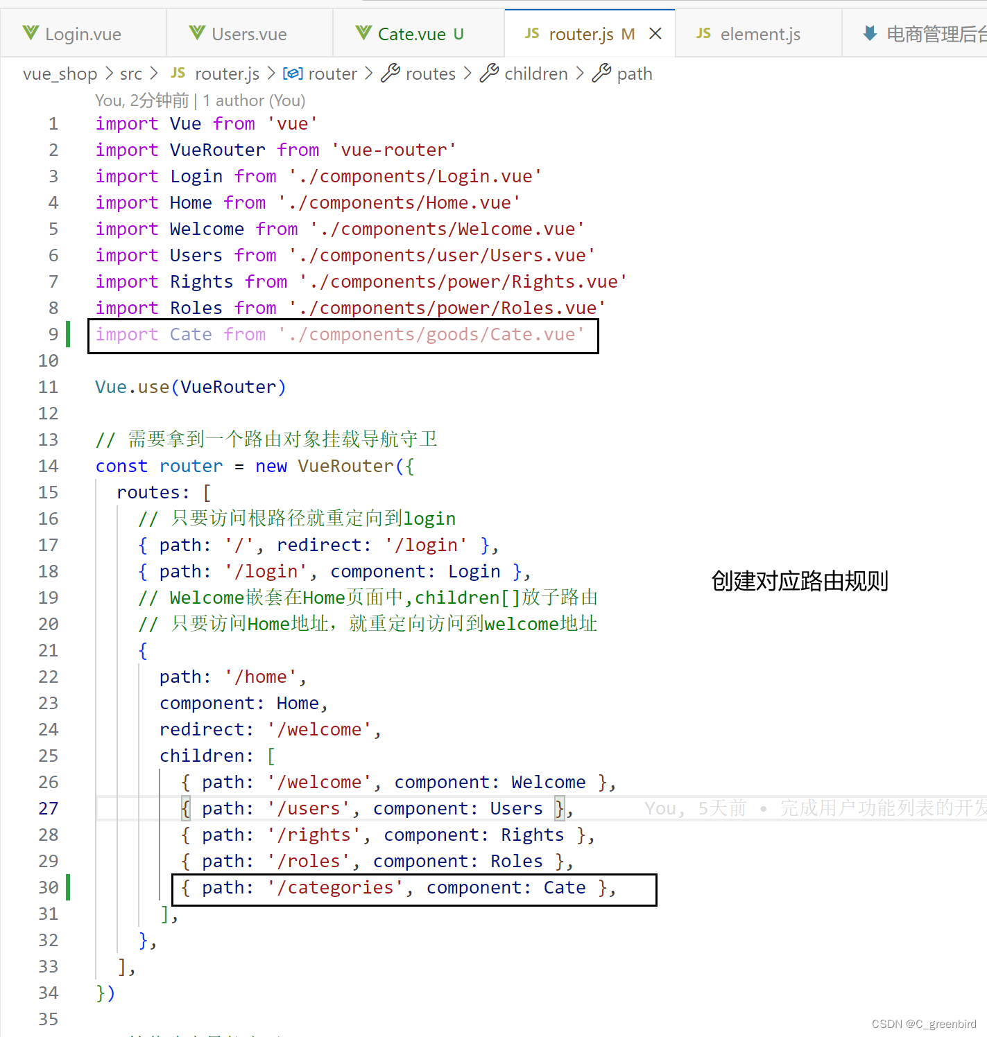The height and width of the screenshot is (1037, 987).
Task: Click 'vue-router' string on line 2
Action: point(394,150)
